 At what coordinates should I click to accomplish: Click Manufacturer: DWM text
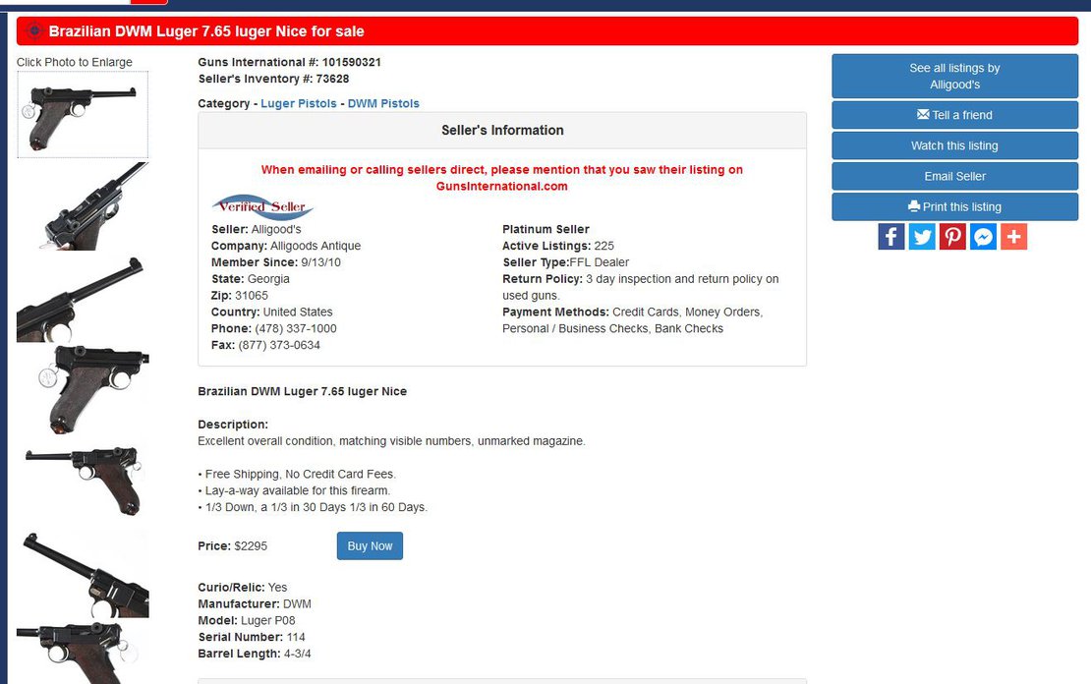pos(255,604)
